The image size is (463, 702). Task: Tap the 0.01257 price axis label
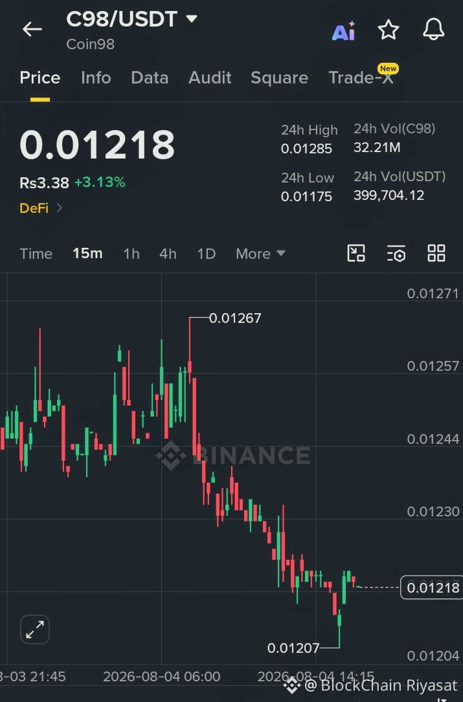[x=433, y=366]
